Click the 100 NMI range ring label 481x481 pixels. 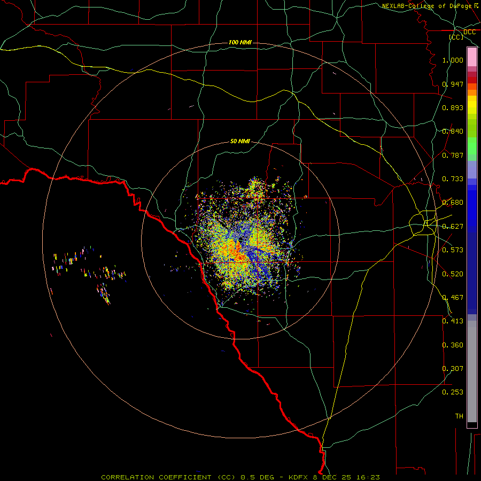(240, 42)
